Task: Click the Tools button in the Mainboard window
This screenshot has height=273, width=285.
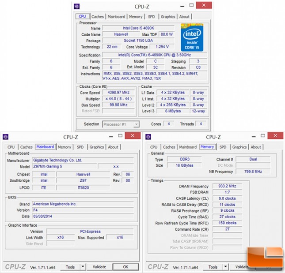Action: pyautogui.click(x=70, y=267)
